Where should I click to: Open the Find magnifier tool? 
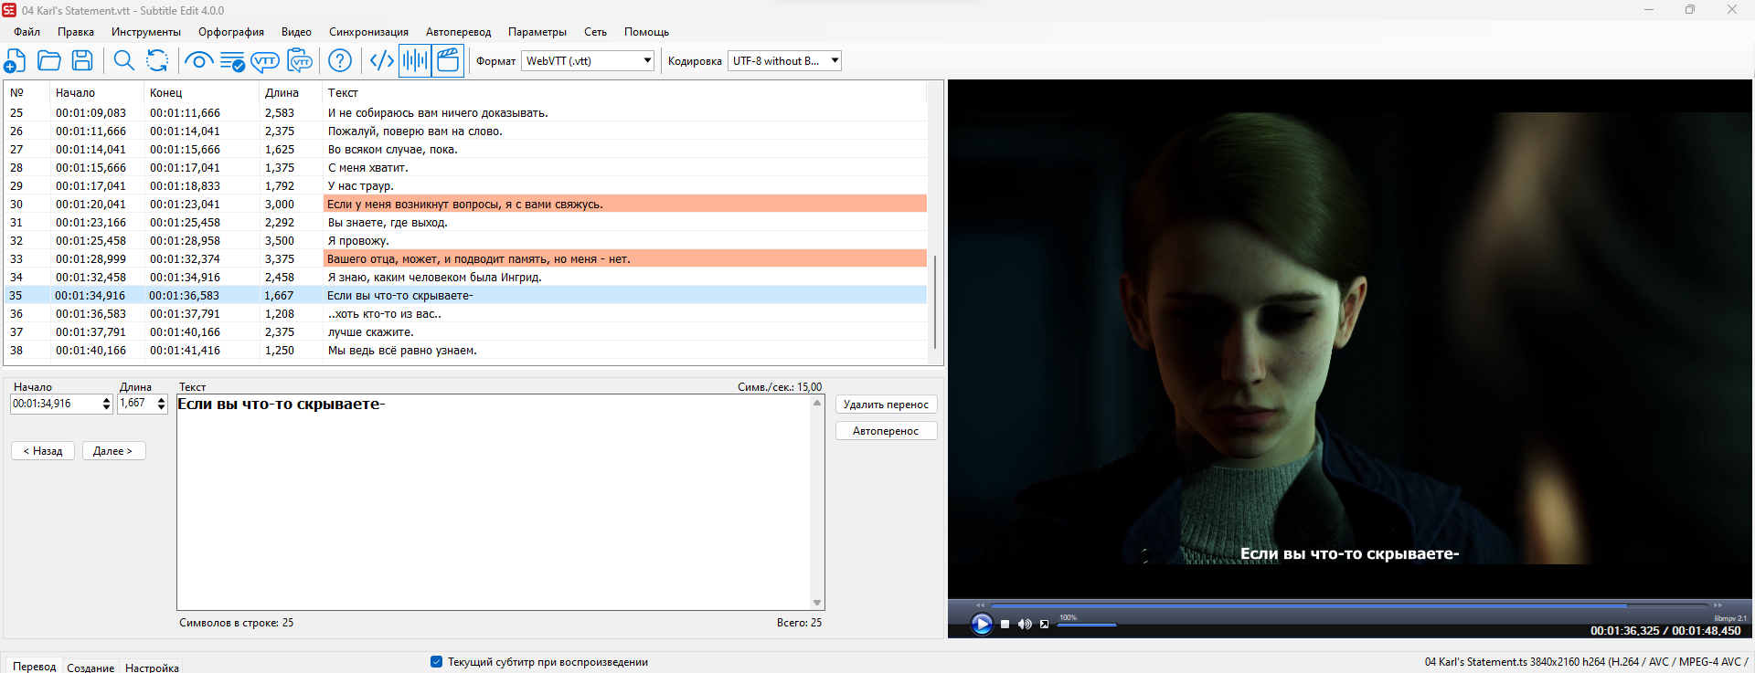click(123, 61)
